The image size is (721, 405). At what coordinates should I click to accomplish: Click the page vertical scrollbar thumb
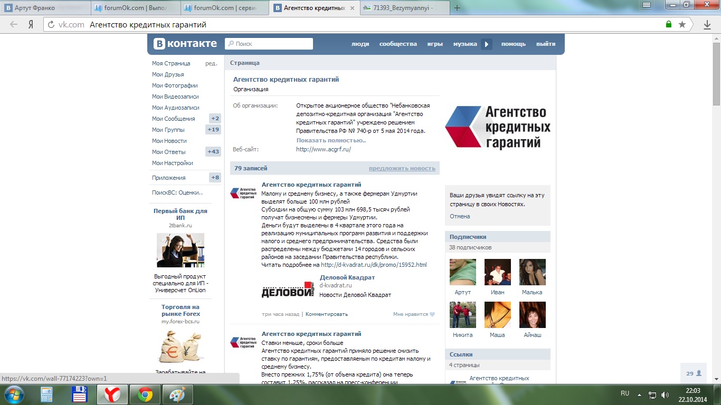[x=716, y=74]
